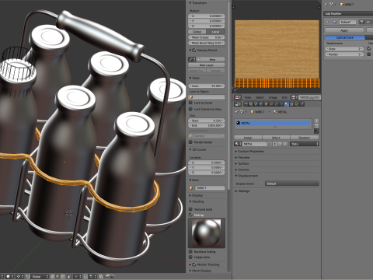
Task: Select the Local transform tab
Action: coord(215,32)
